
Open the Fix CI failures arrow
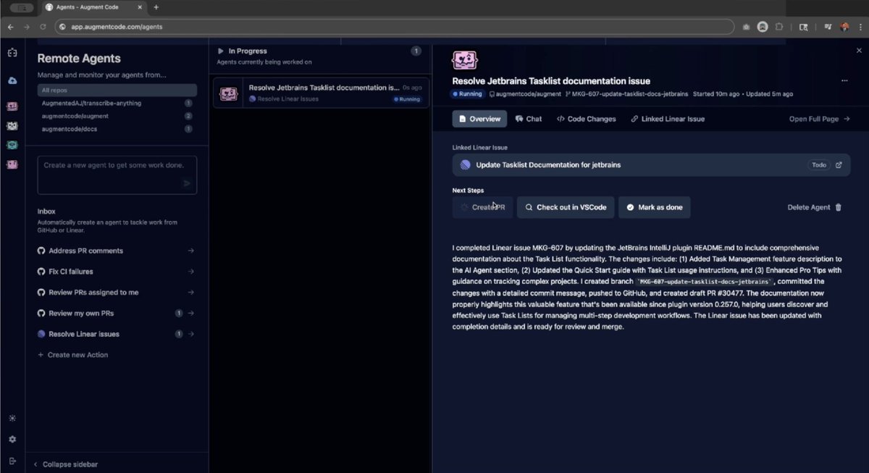(x=191, y=272)
